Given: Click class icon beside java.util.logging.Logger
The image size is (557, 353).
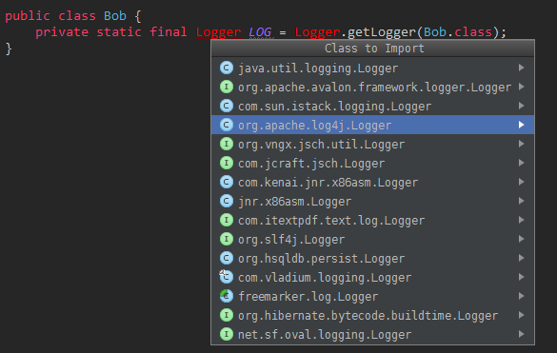Looking at the screenshot, I should [x=227, y=68].
